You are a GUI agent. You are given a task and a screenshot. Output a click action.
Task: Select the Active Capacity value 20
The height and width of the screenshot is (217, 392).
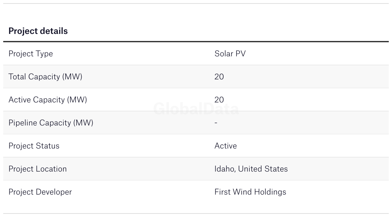(219, 100)
